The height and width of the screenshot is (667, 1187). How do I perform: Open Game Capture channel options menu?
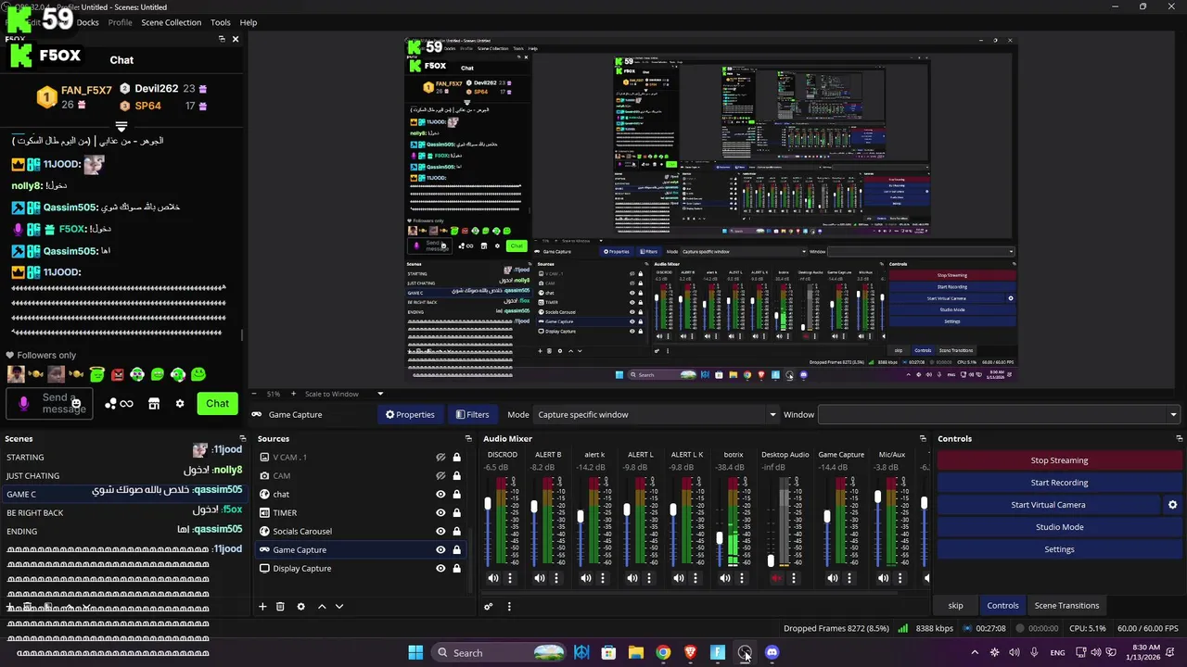(849, 578)
